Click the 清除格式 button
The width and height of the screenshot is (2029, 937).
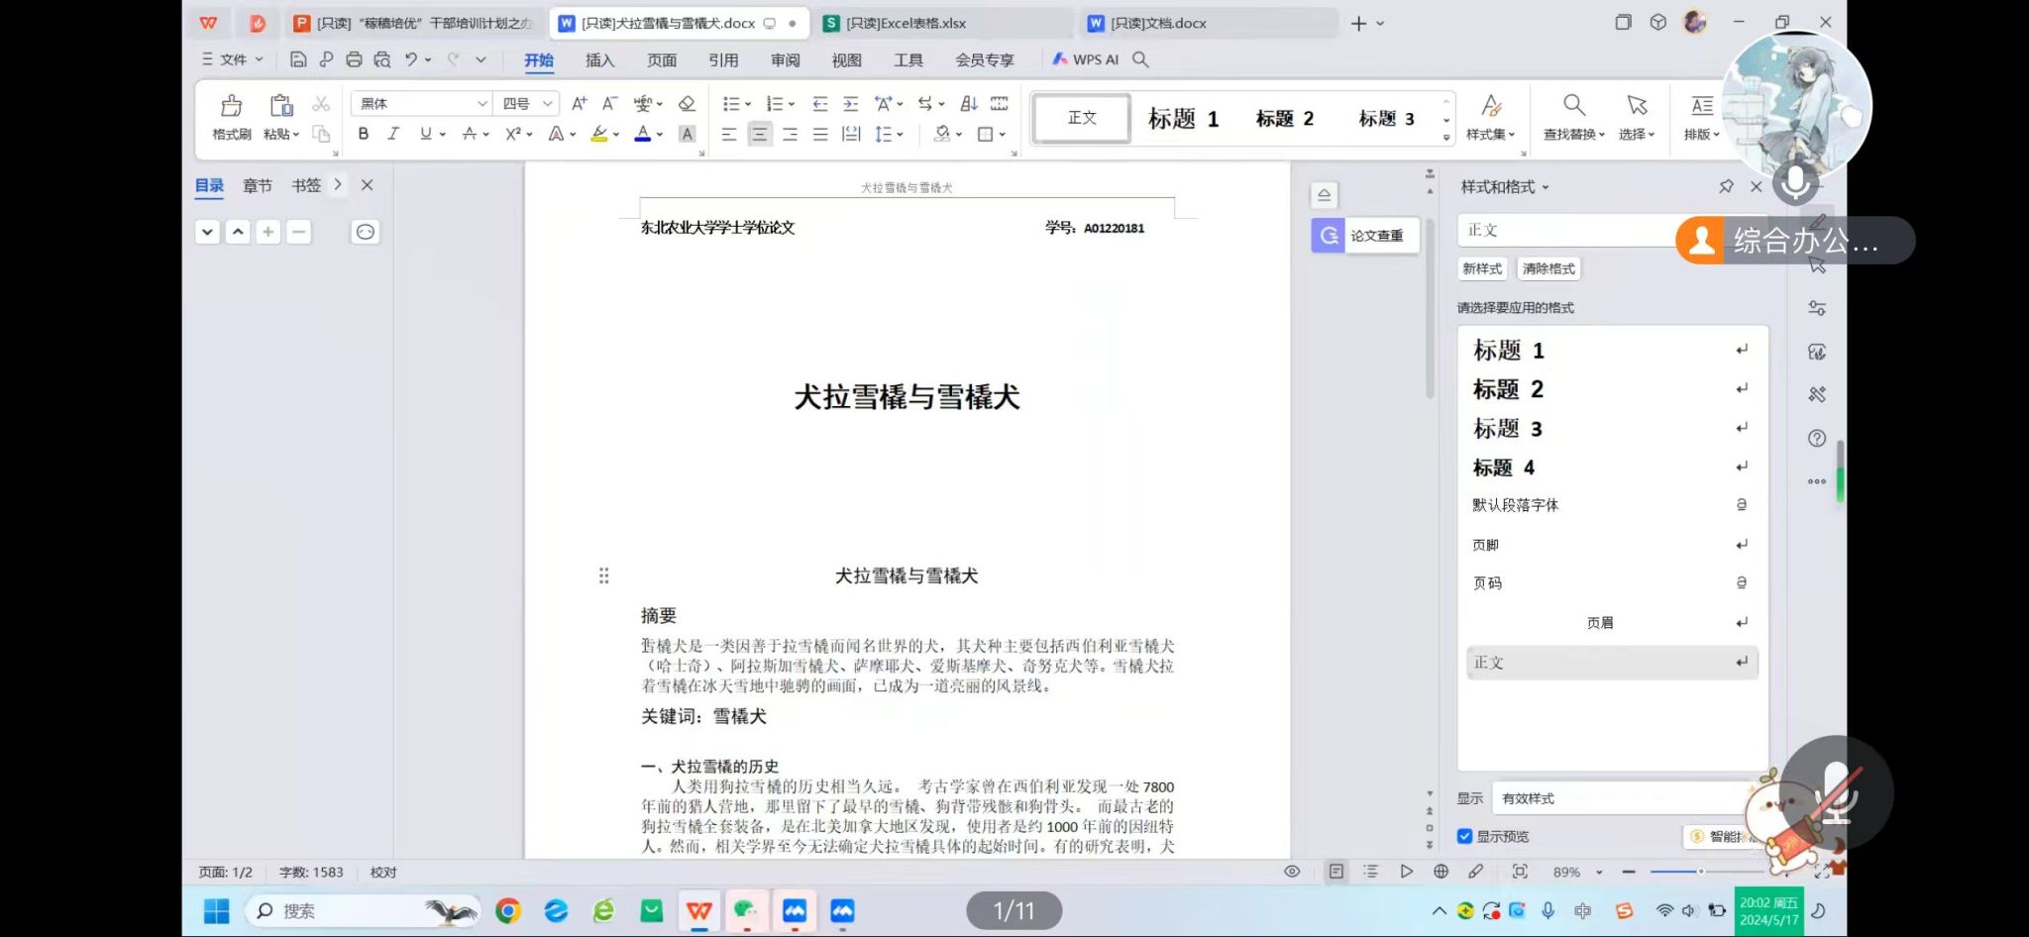click(1548, 268)
